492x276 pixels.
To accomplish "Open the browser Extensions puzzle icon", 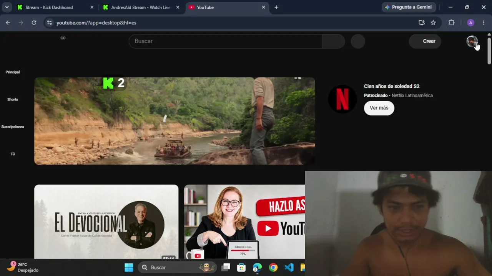I will pyautogui.click(x=452, y=23).
